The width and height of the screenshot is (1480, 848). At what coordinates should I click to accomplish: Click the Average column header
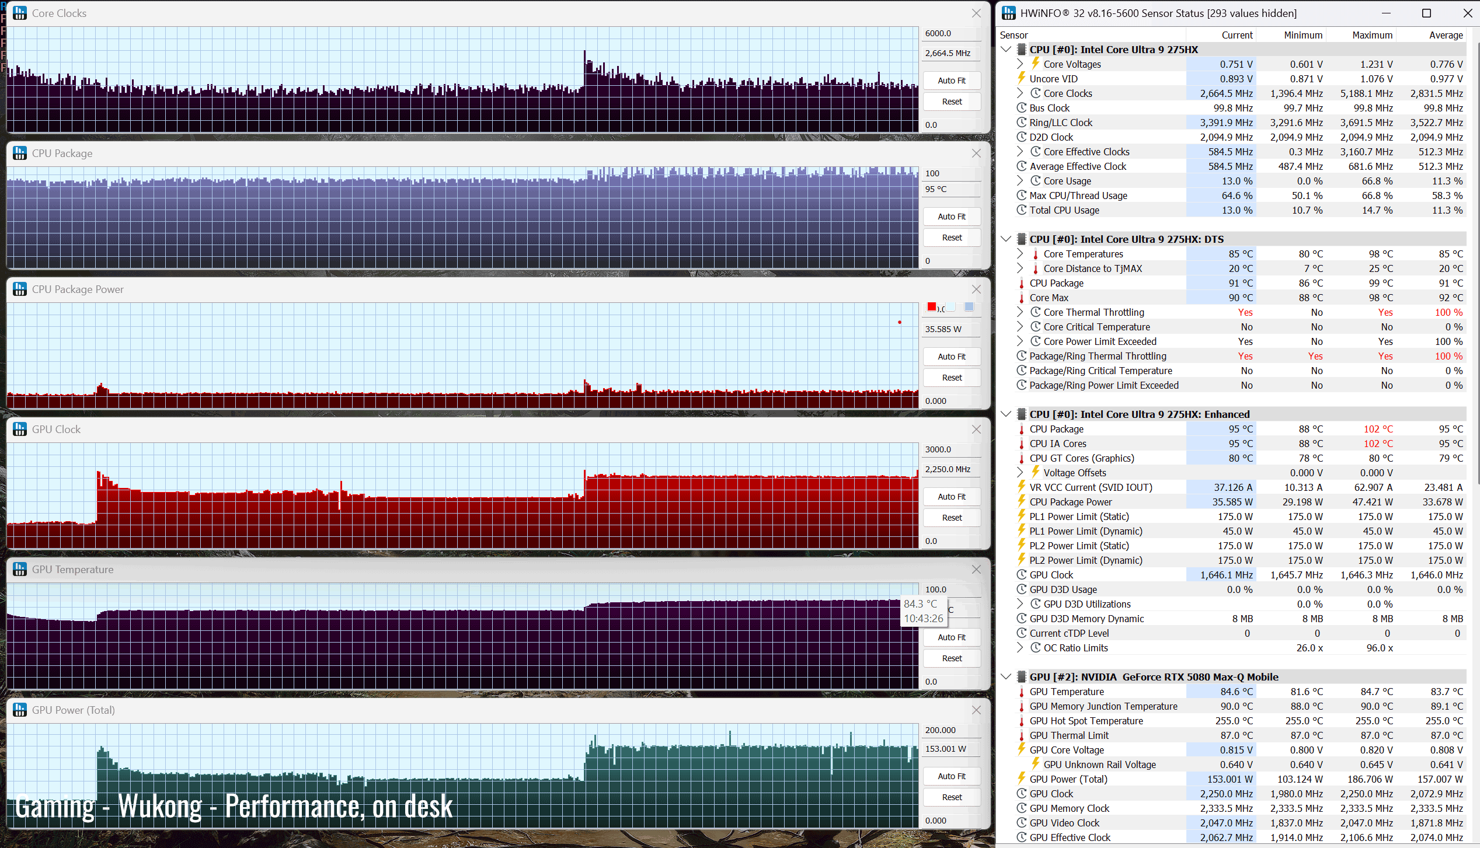coord(1431,35)
